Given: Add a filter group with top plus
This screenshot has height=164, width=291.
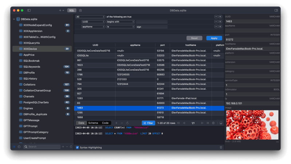Looking at the screenshot, I should (220, 17).
